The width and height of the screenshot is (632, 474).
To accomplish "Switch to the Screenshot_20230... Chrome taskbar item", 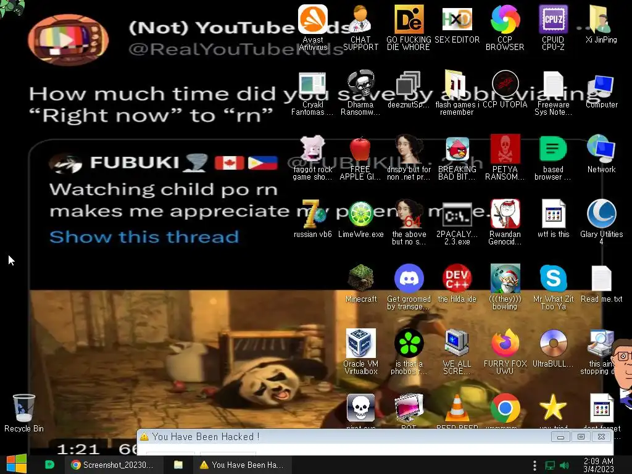I will [114, 465].
